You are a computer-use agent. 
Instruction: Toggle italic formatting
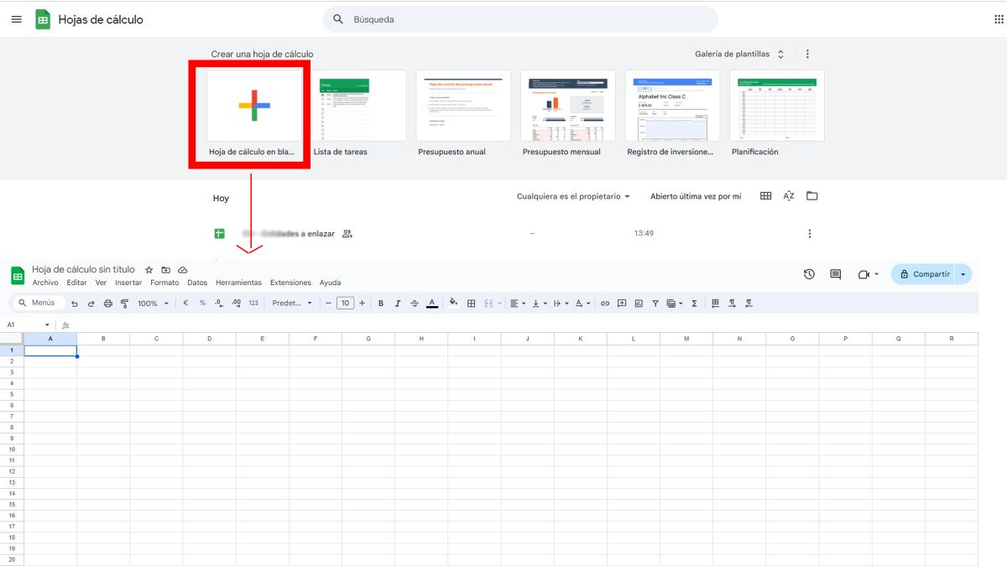tap(397, 303)
